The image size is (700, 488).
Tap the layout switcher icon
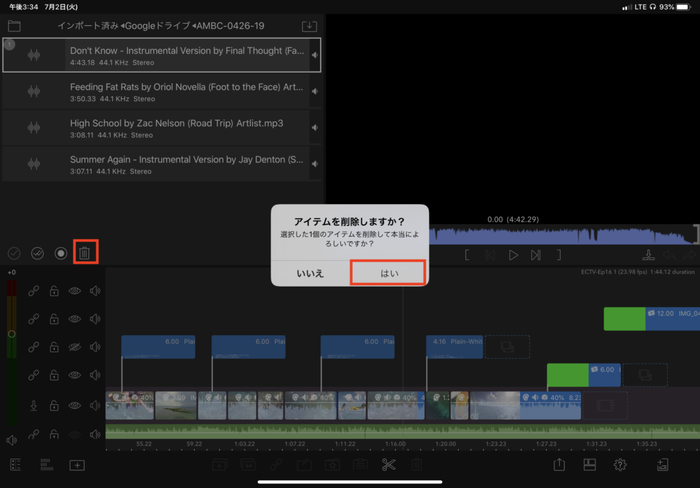pos(590,465)
